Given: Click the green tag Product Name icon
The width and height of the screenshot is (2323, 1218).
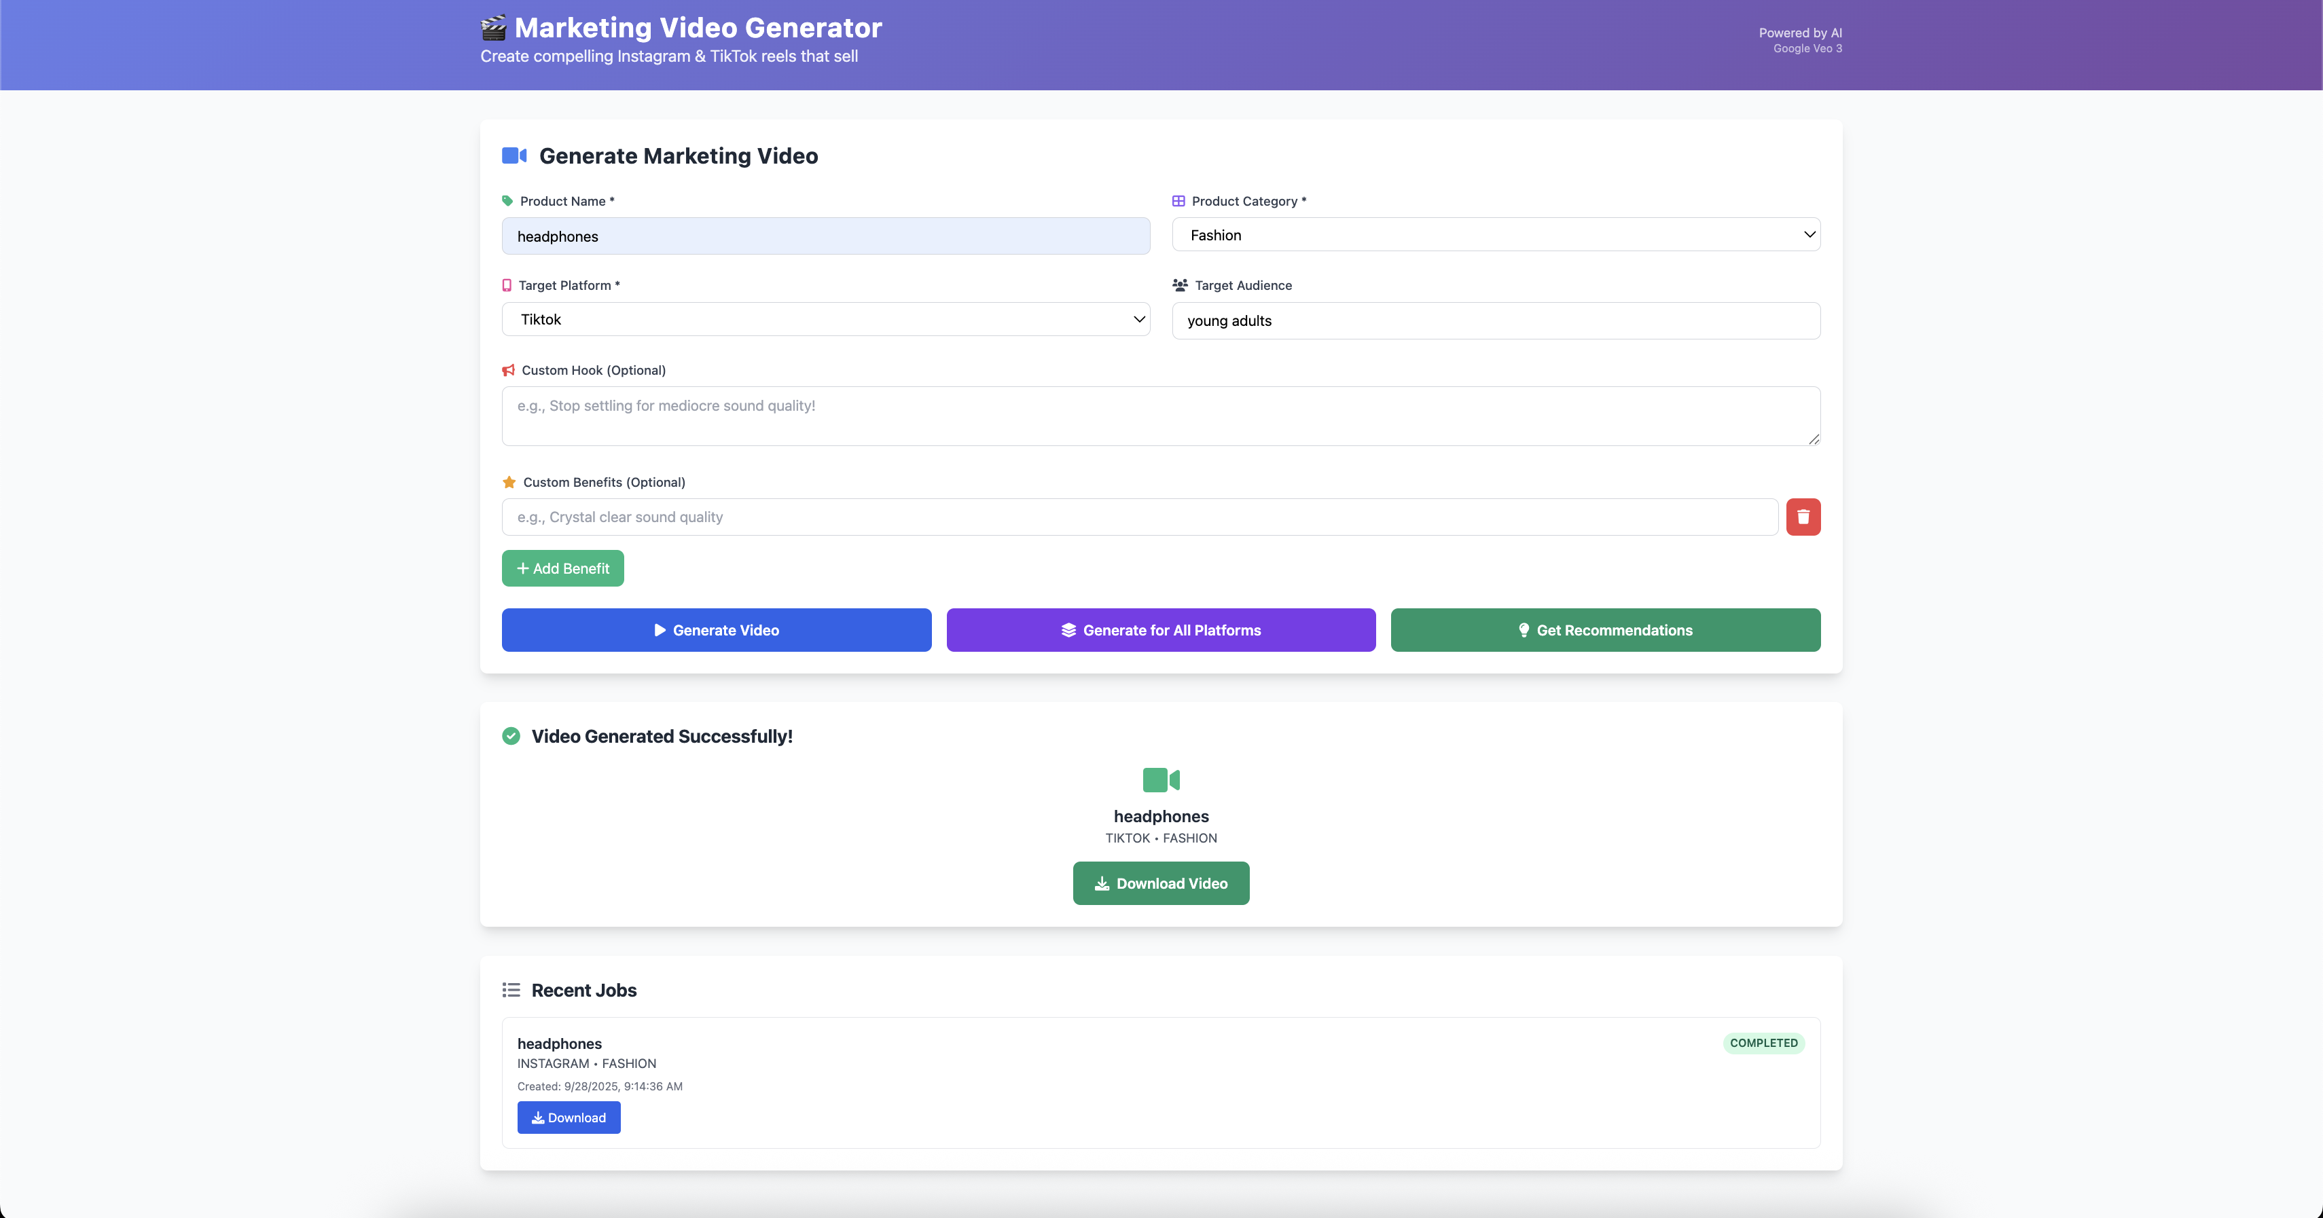Looking at the screenshot, I should (507, 201).
